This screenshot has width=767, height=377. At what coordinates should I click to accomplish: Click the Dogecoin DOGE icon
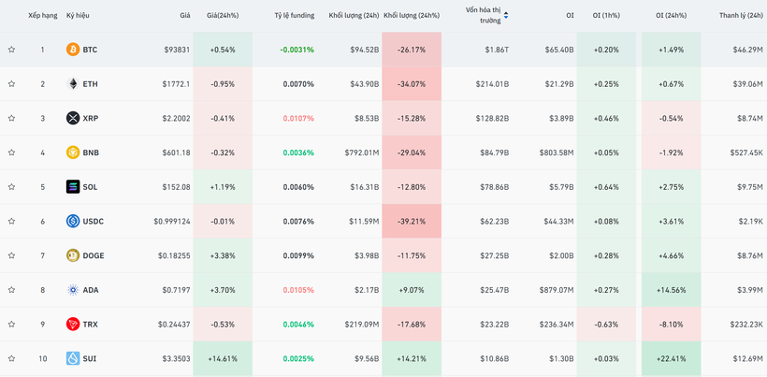pyautogui.click(x=73, y=255)
